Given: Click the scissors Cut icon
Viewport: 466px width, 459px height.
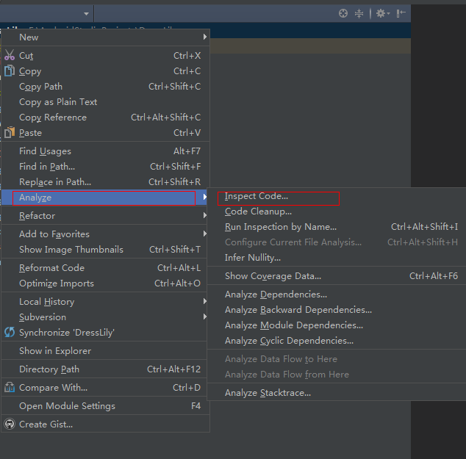Looking at the screenshot, I should click(10, 55).
